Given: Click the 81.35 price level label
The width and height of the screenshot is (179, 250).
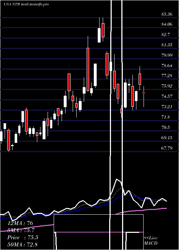Looking at the screenshot, I should pyautogui.click(x=167, y=45).
